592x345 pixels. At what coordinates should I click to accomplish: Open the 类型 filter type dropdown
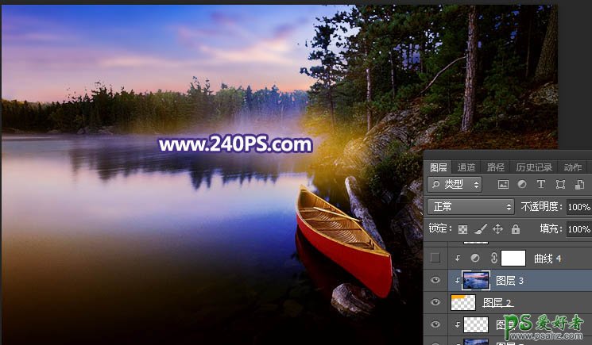pyautogui.click(x=455, y=184)
